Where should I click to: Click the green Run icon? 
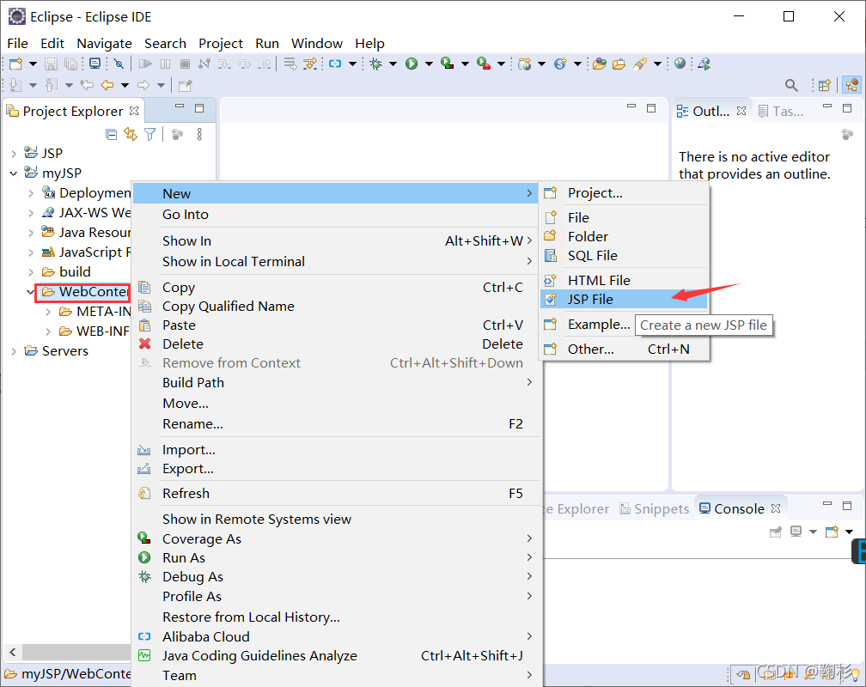tap(412, 64)
